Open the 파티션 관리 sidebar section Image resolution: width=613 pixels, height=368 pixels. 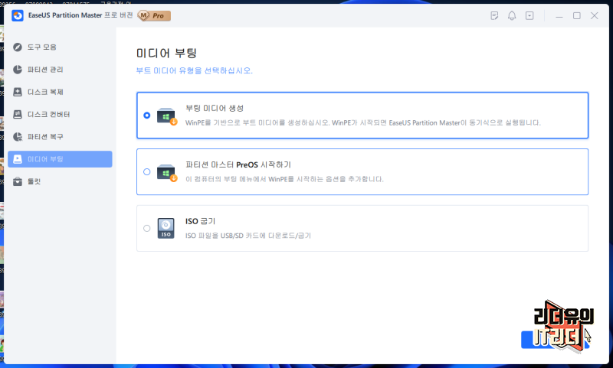click(x=60, y=70)
